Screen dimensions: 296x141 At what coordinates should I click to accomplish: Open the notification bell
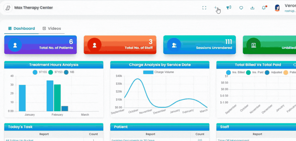[264, 8]
